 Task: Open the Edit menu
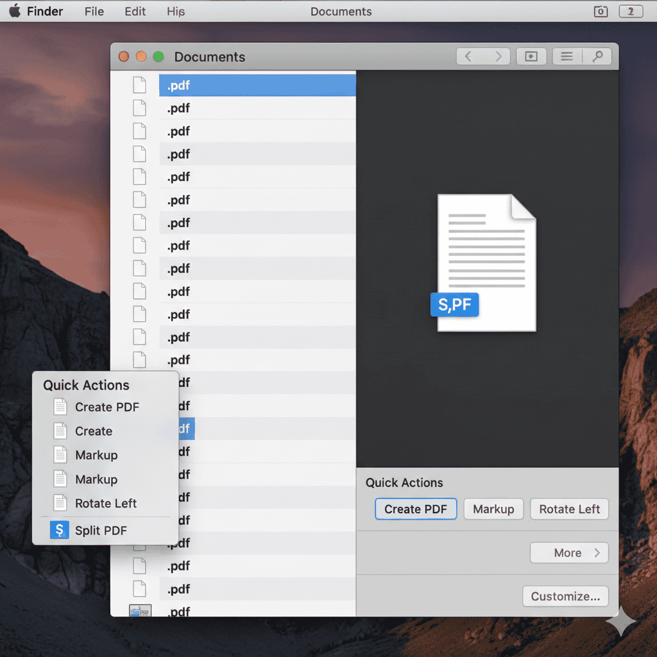(x=134, y=11)
